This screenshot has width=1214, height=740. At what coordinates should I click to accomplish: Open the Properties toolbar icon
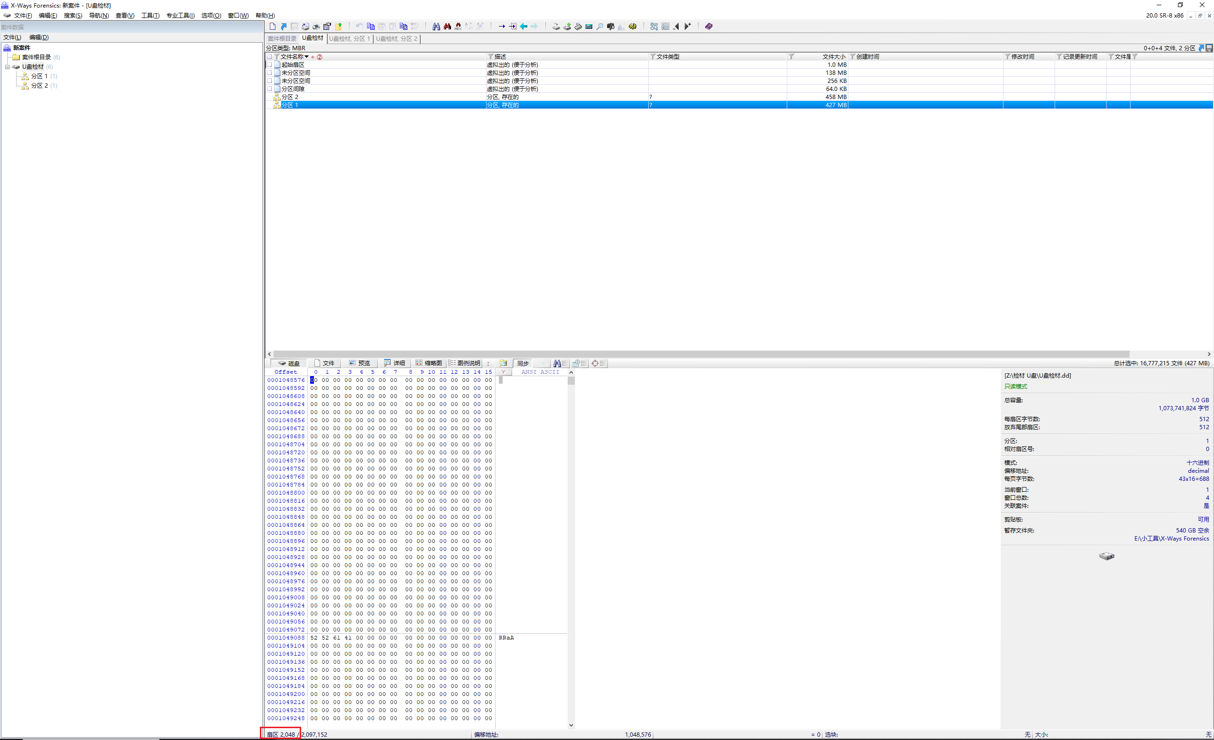327,27
